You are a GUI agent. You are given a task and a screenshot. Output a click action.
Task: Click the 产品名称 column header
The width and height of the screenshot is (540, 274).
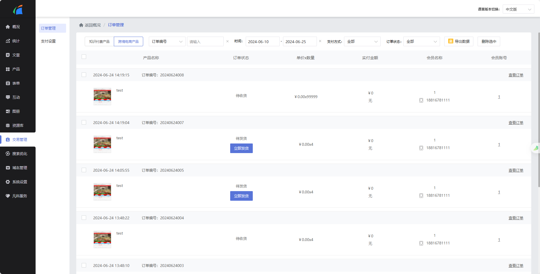pyautogui.click(x=151, y=58)
